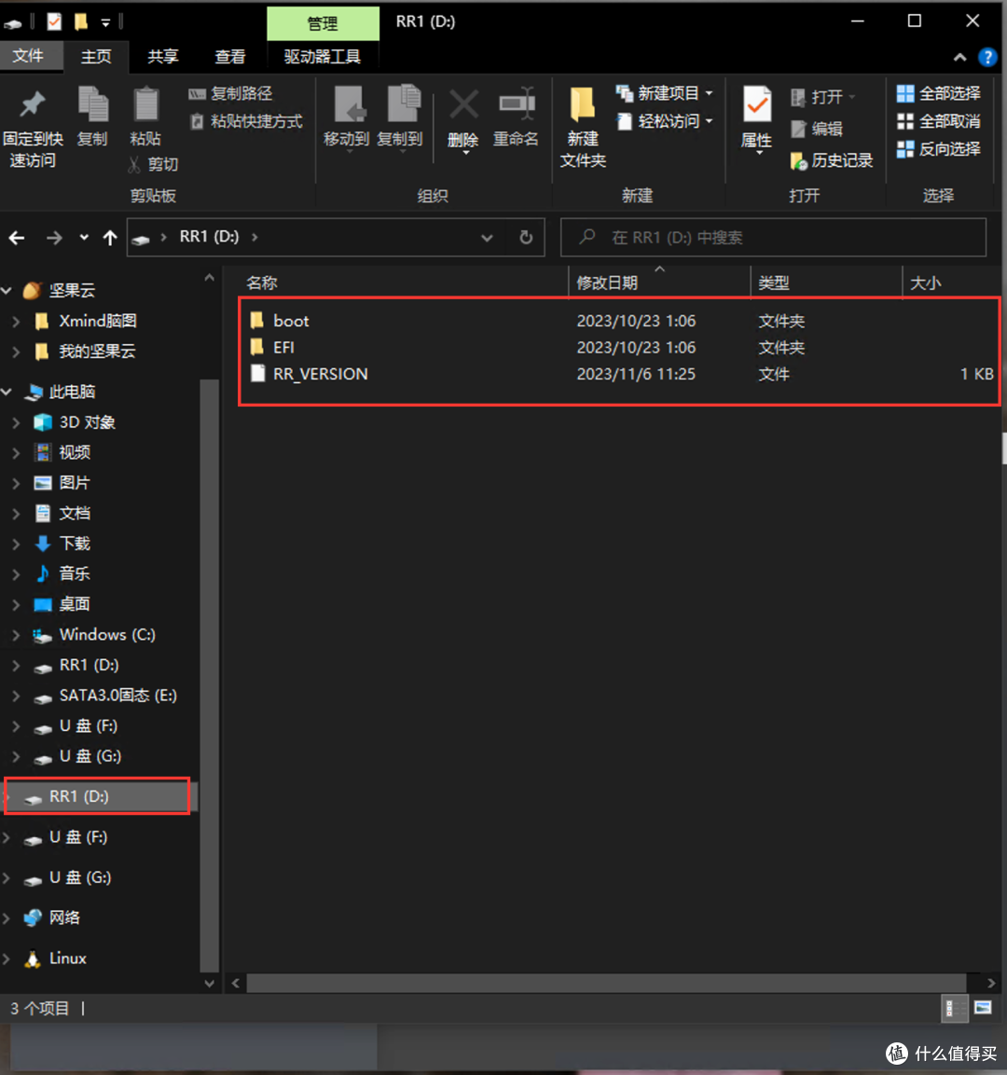The width and height of the screenshot is (1007, 1075).
Task: Click the refresh icon beside the address bar
Action: 526,238
